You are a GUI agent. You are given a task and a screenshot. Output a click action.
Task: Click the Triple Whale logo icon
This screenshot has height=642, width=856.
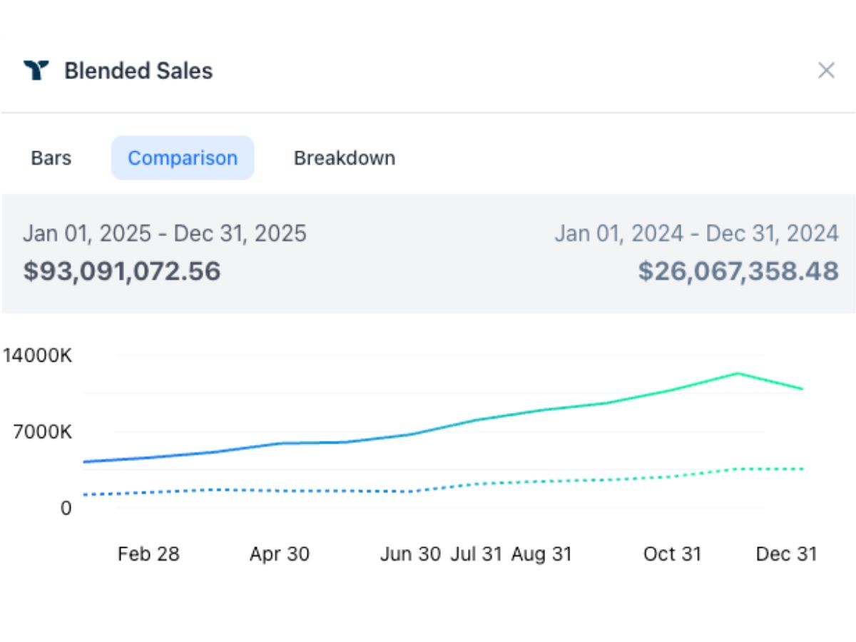tap(36, 71)
